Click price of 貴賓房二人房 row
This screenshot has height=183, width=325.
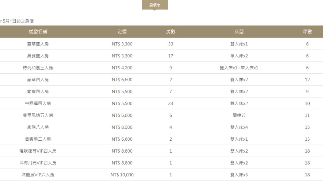click(x=122, y=139)
